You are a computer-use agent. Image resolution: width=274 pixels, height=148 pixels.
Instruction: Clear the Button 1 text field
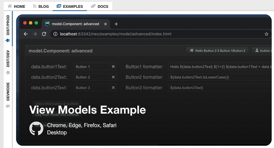click(113, 67)
